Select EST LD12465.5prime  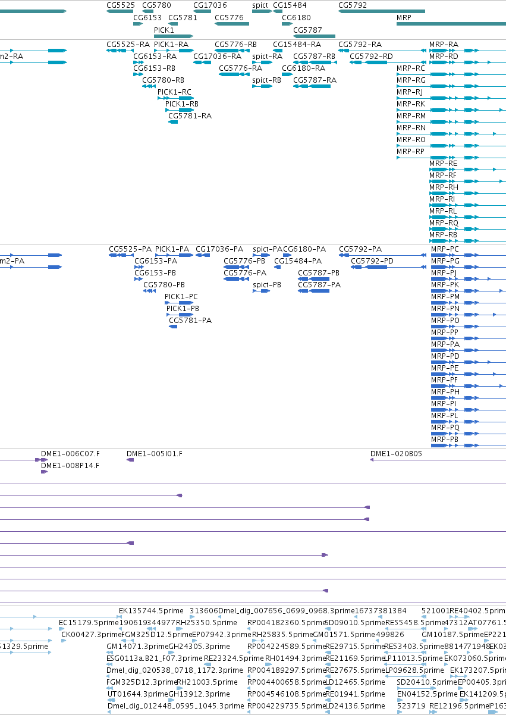tap(354, 682)
